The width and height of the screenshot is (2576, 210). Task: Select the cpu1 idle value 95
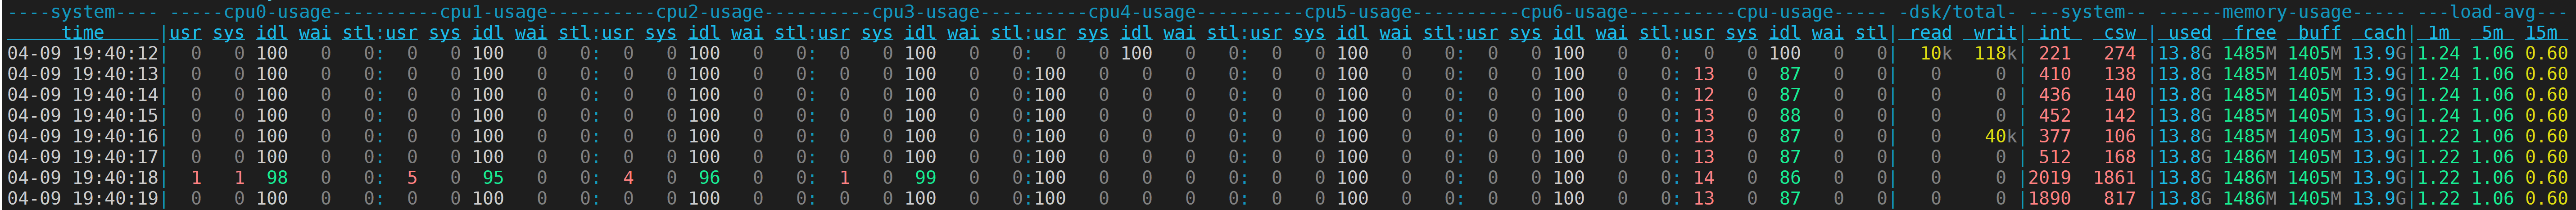[x=493, y=178]
